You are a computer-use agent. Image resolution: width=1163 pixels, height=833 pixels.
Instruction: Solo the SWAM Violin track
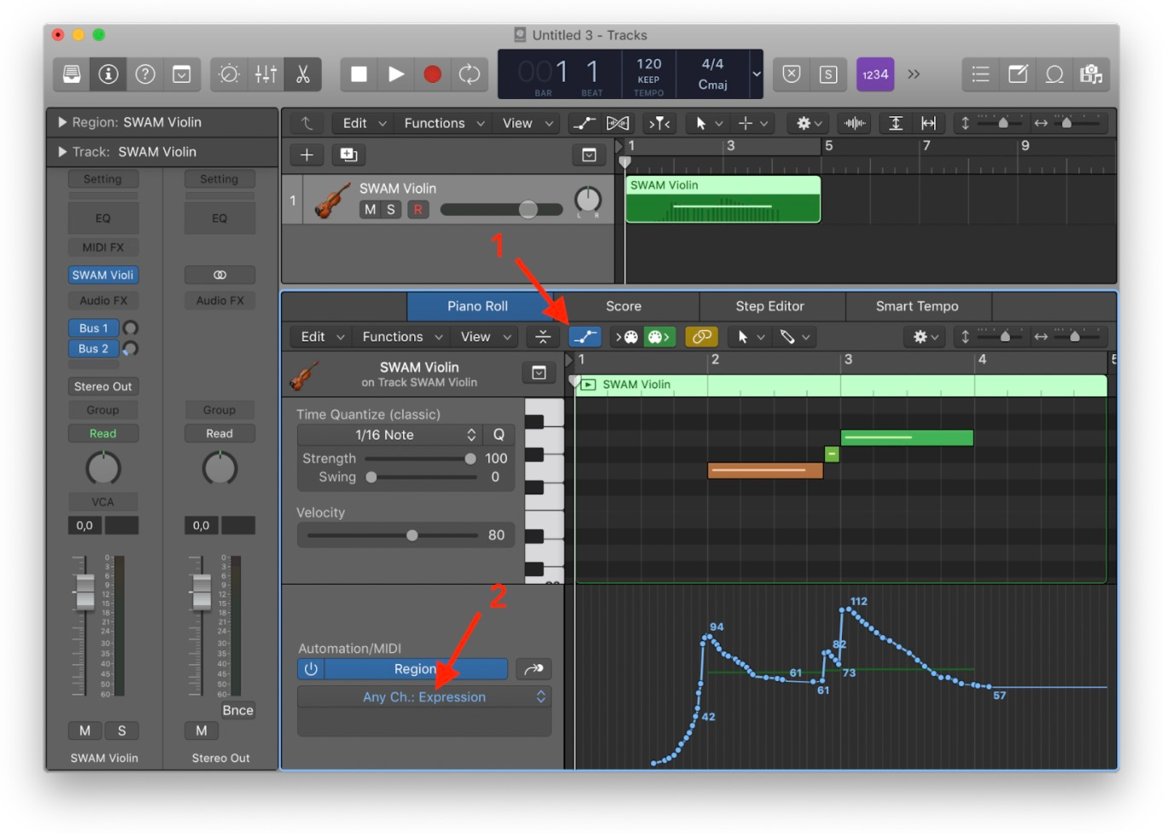pyautogui.click(x=390, y=209)
